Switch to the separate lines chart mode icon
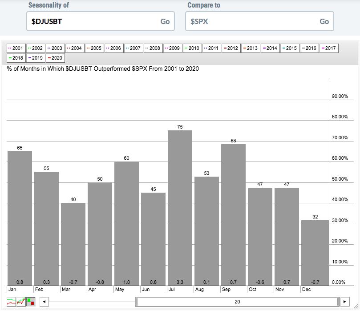 coord(12,302)
